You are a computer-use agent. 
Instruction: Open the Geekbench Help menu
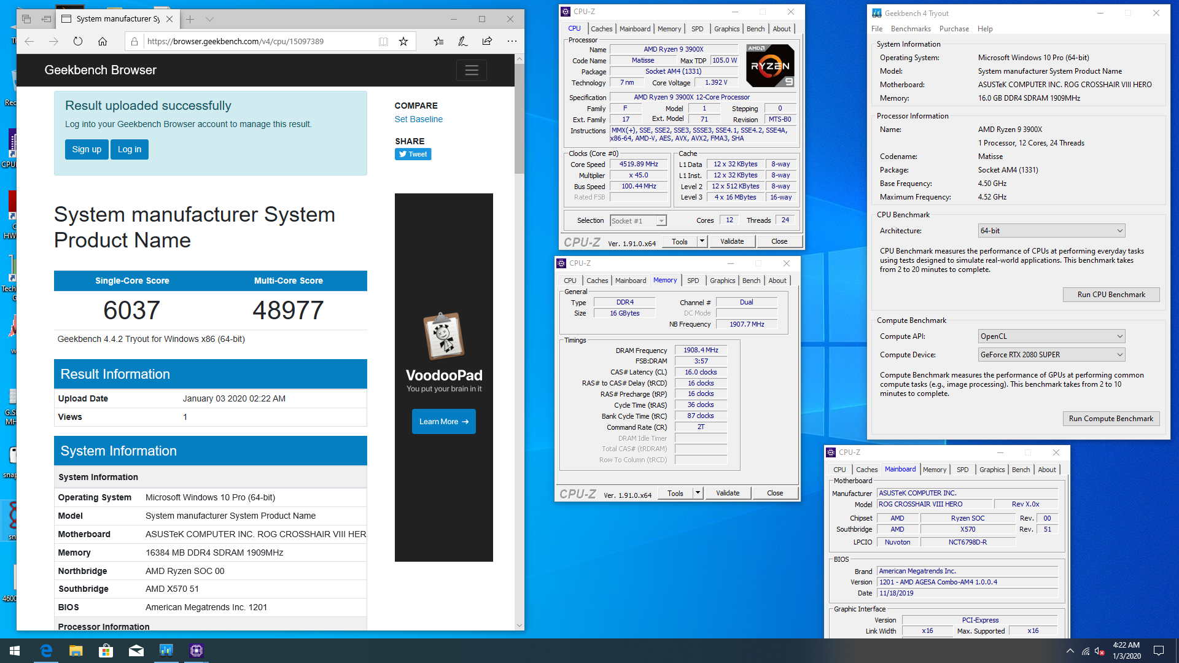pos(985,29)
